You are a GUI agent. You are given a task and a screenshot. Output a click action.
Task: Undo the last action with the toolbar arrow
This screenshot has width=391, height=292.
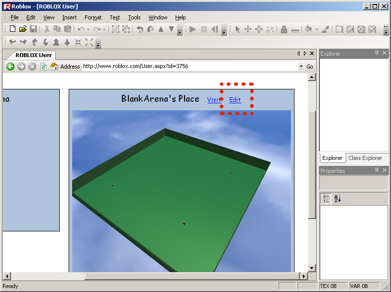tap(81, 29)
